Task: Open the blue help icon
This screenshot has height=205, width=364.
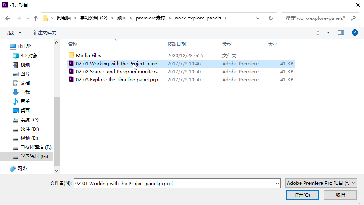Action: tap(355, 32)
